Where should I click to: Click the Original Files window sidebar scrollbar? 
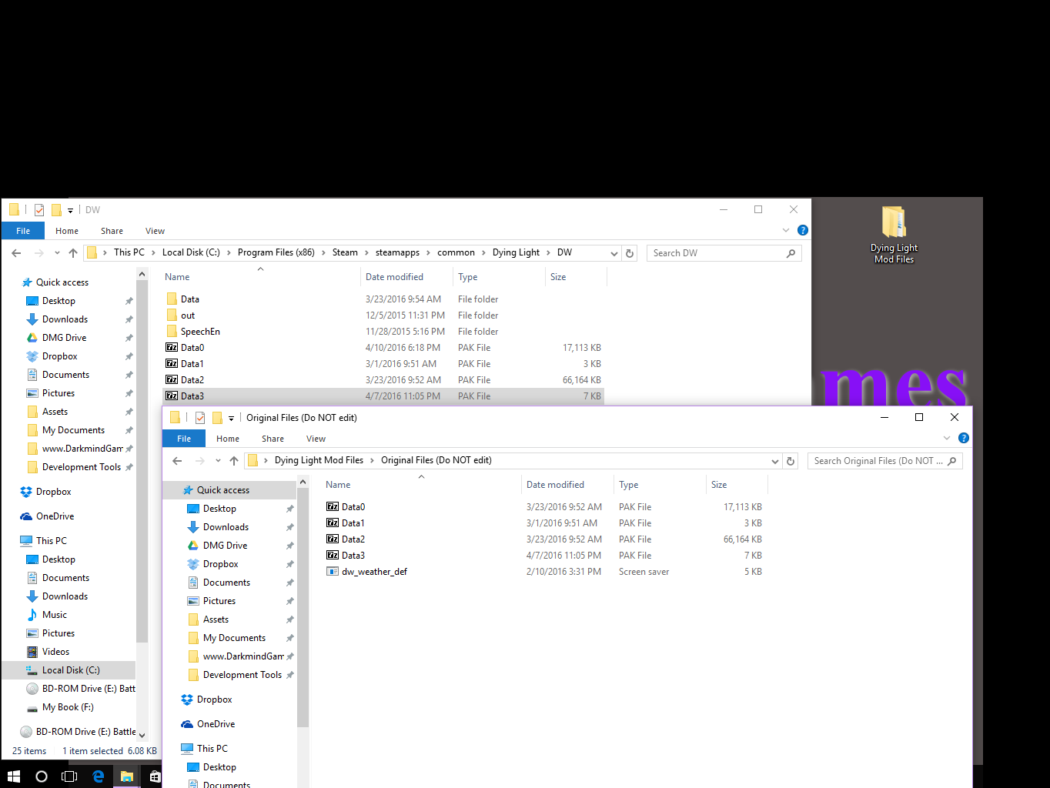[x=303, y=608]
